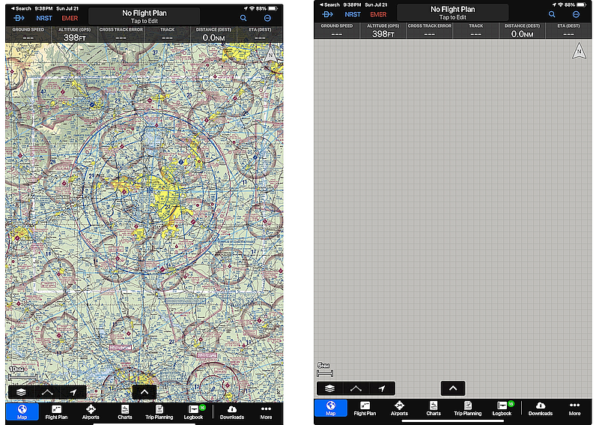Image resolution: width=599 pixels, height=425 pixels.
Task: Select Map tab in right screenshot
Action: [331, 409]
